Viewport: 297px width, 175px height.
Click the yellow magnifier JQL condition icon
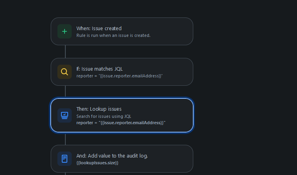[x=65, y=72]
